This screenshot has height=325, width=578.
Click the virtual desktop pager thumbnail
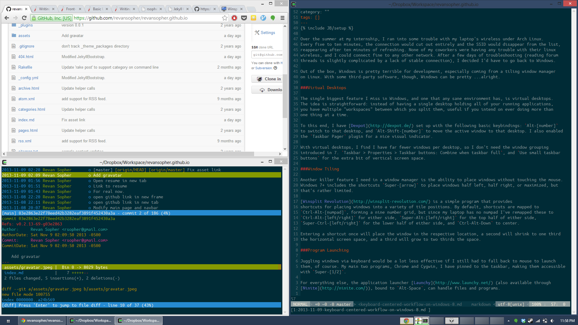click(422, 321)
